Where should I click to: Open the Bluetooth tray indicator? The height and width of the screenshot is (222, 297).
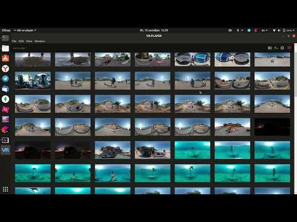(x=238, y=30)
